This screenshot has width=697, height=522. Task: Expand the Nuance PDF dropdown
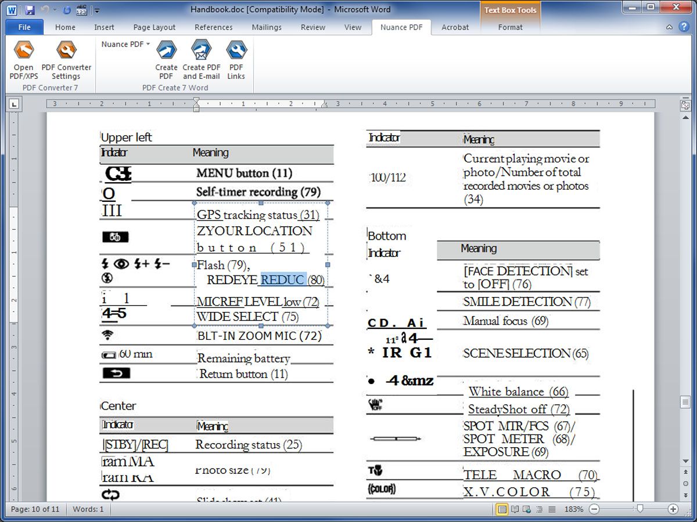coord(125,44)
